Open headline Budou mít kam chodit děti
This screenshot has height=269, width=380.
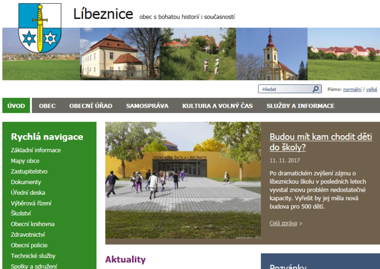(320, 142)
